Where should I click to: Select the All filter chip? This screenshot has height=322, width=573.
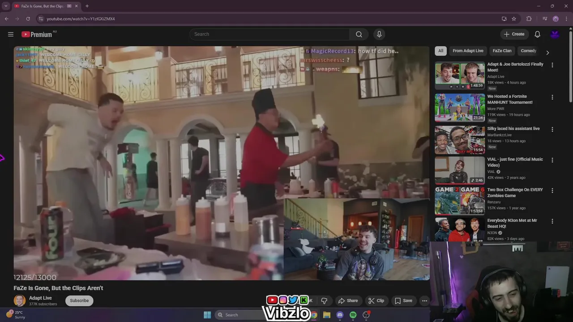pos(440,51)
